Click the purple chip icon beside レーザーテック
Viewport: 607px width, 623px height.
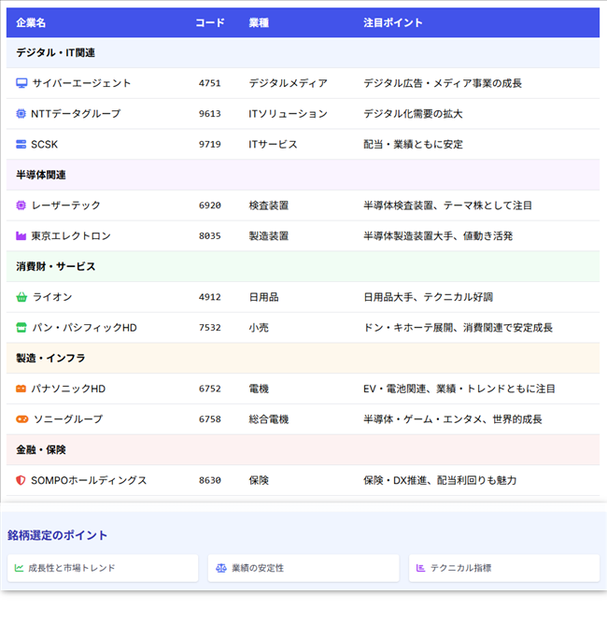point(21,205)
